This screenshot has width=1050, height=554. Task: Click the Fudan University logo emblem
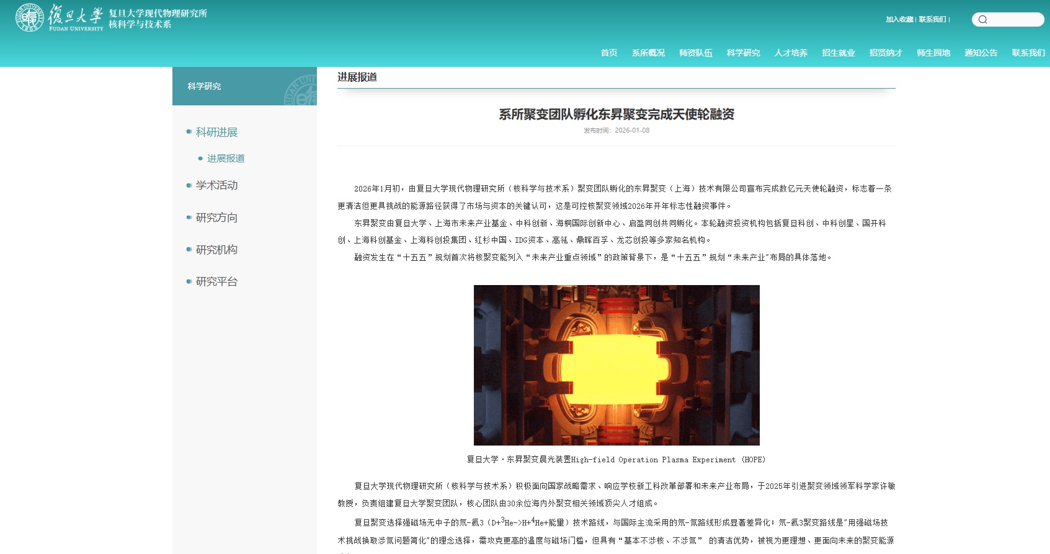pos(30,17)
